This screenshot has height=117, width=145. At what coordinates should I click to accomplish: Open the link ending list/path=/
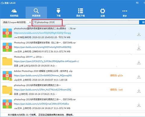[x=46, y=61]
